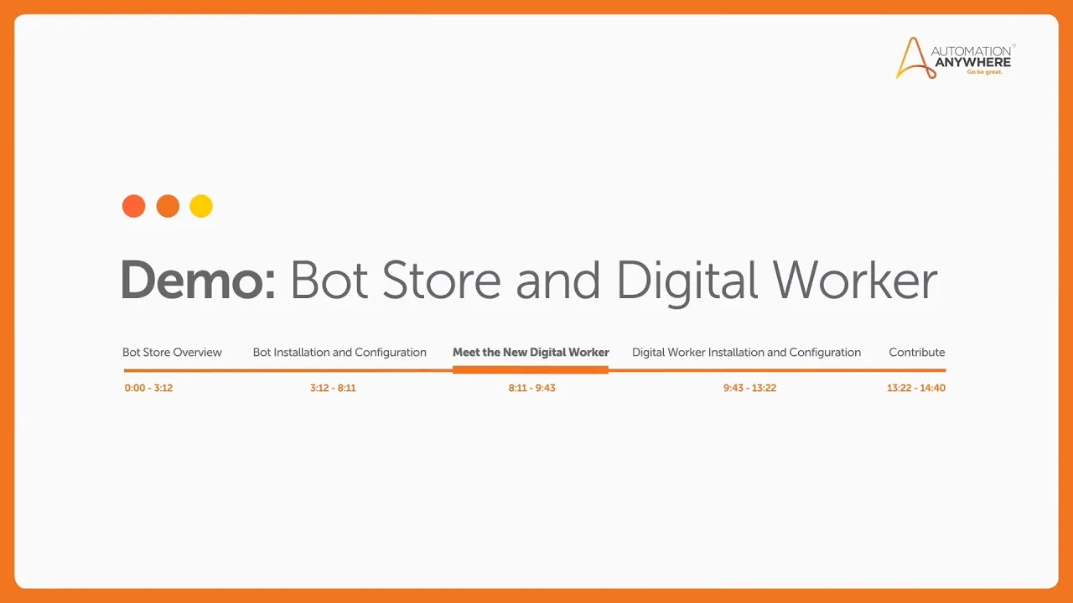Select the Bot Store Overview chapter

172,352
